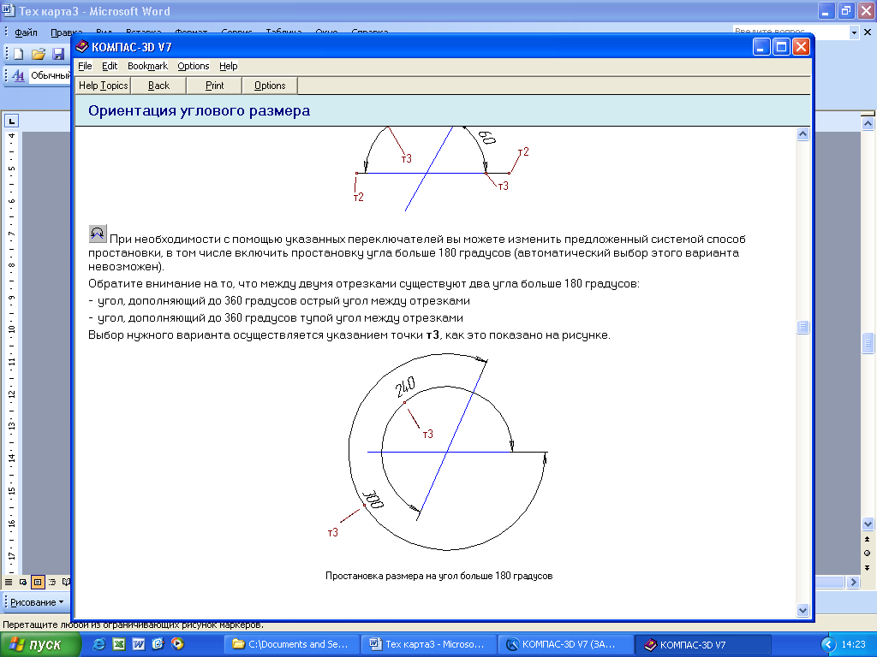Click Save diskette icon in Word toolbar
This screenshot has width=877, height=657.
57,54
